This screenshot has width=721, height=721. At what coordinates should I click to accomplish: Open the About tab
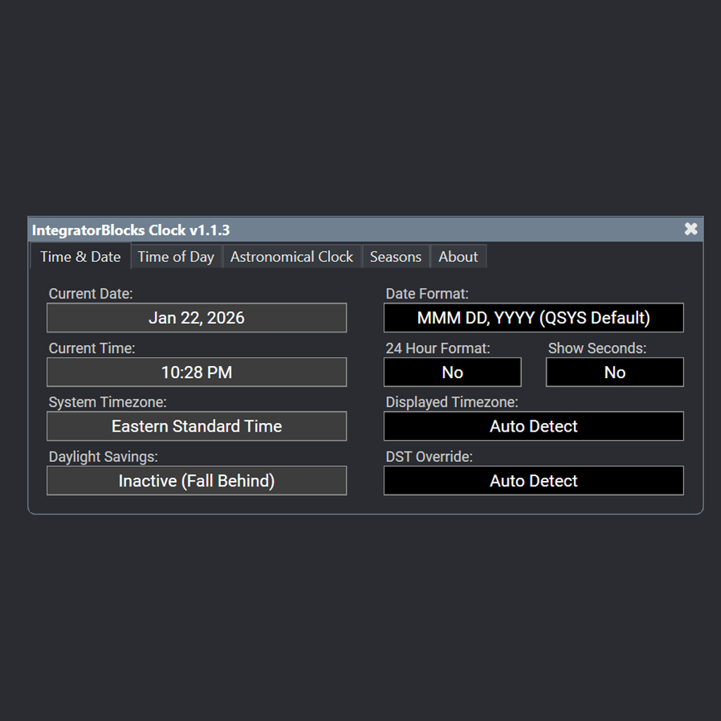(458, 256)
